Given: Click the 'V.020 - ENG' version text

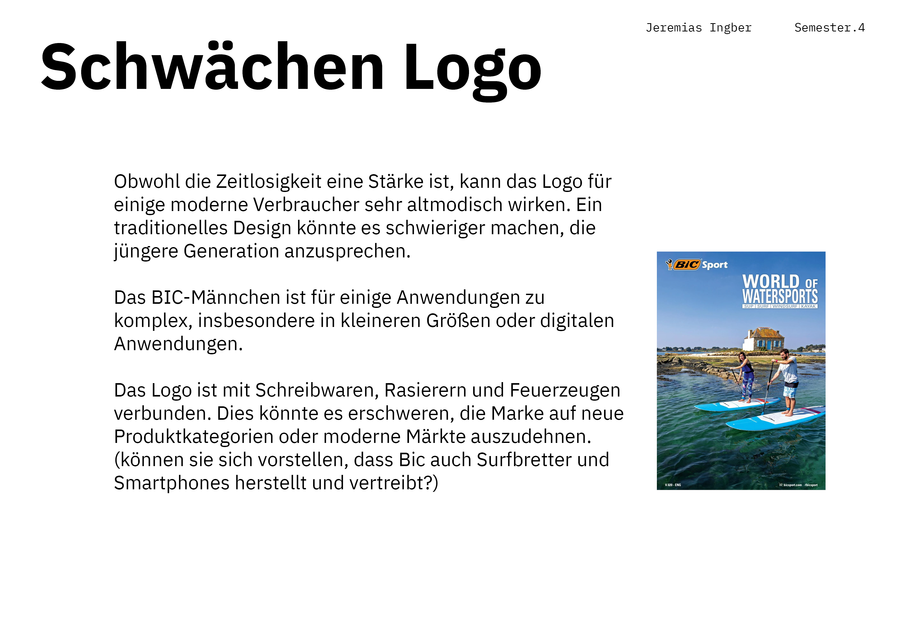Looking at the screenshot, I should pos(673,485).
